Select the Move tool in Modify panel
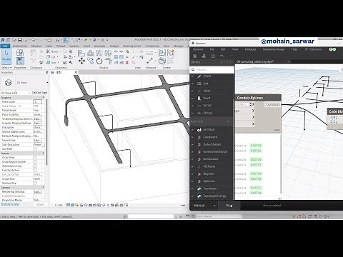343x257 pixels. (x=81, y=61)
